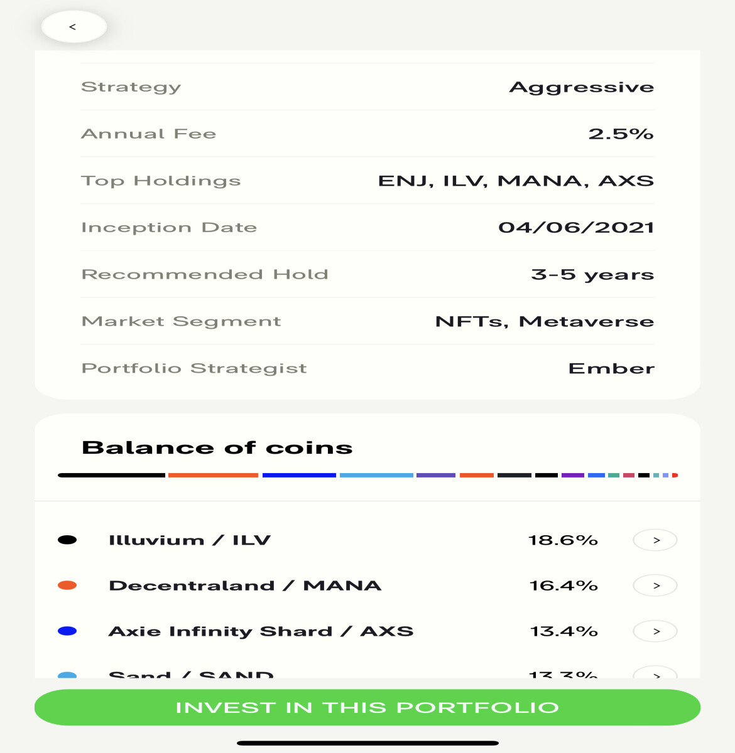Click the Top Holdings value ENJ, ILV, MANA, AXS
The image size is (735, 753).
[516, 180]
